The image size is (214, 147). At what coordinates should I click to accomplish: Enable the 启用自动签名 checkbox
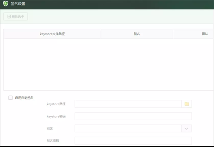pos(10,98)
